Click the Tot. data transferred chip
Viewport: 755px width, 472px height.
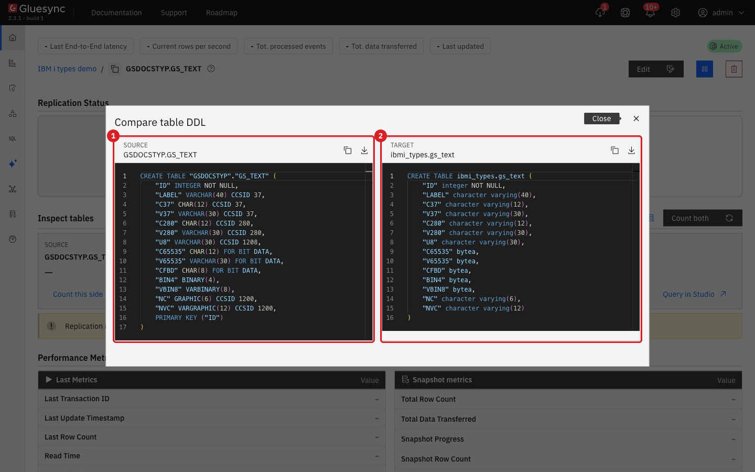[381, 46]
